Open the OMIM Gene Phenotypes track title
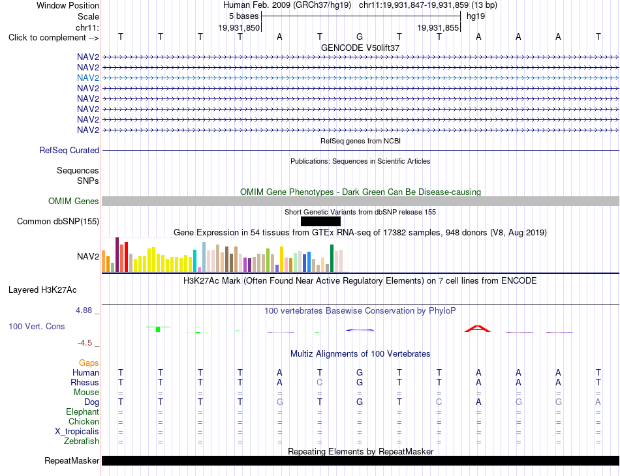 360,192
